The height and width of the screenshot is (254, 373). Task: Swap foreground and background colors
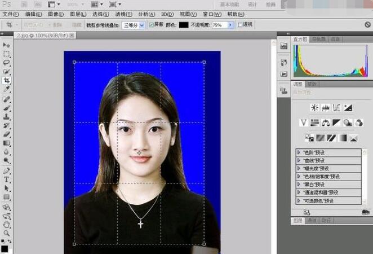pyautogui.click(x=9, y=242)
